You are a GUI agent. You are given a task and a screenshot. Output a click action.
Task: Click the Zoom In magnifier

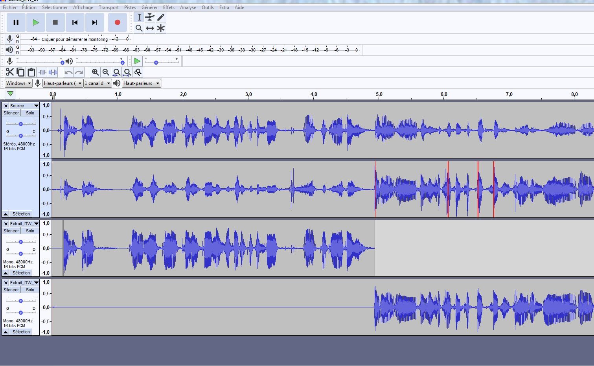(x=95, y=72)
